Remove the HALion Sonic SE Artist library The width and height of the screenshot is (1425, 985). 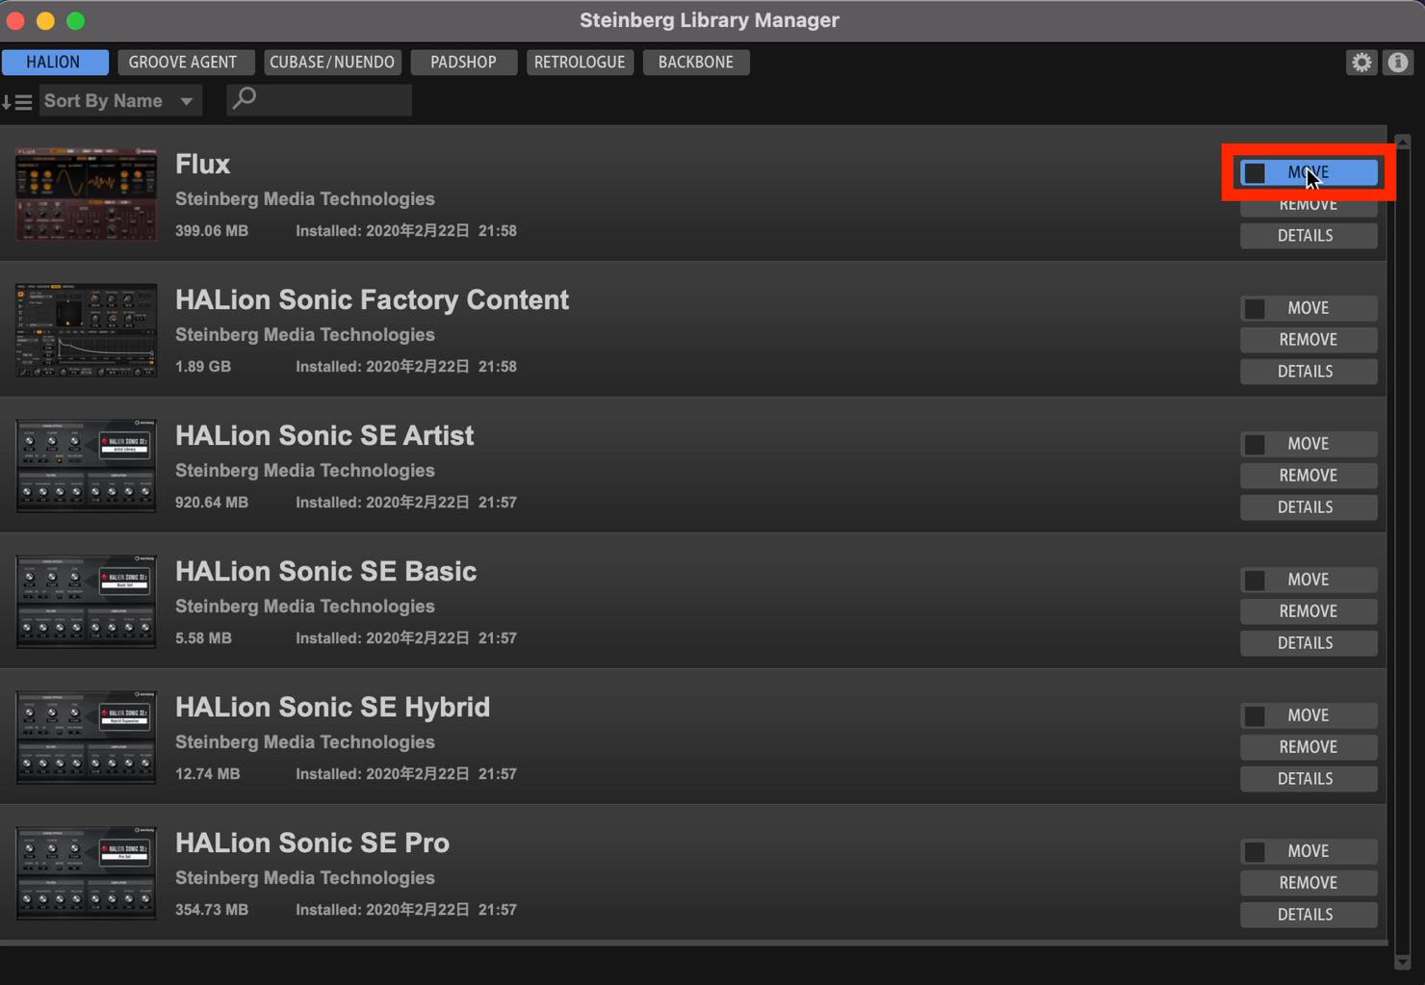[x=1308, y=476]
